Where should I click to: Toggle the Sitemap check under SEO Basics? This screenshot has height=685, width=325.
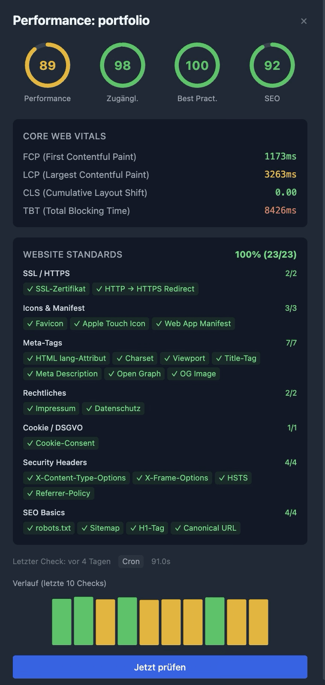click(100, 528)
